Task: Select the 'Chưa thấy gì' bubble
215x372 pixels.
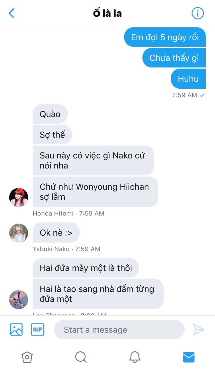Action: pos(174,58)
